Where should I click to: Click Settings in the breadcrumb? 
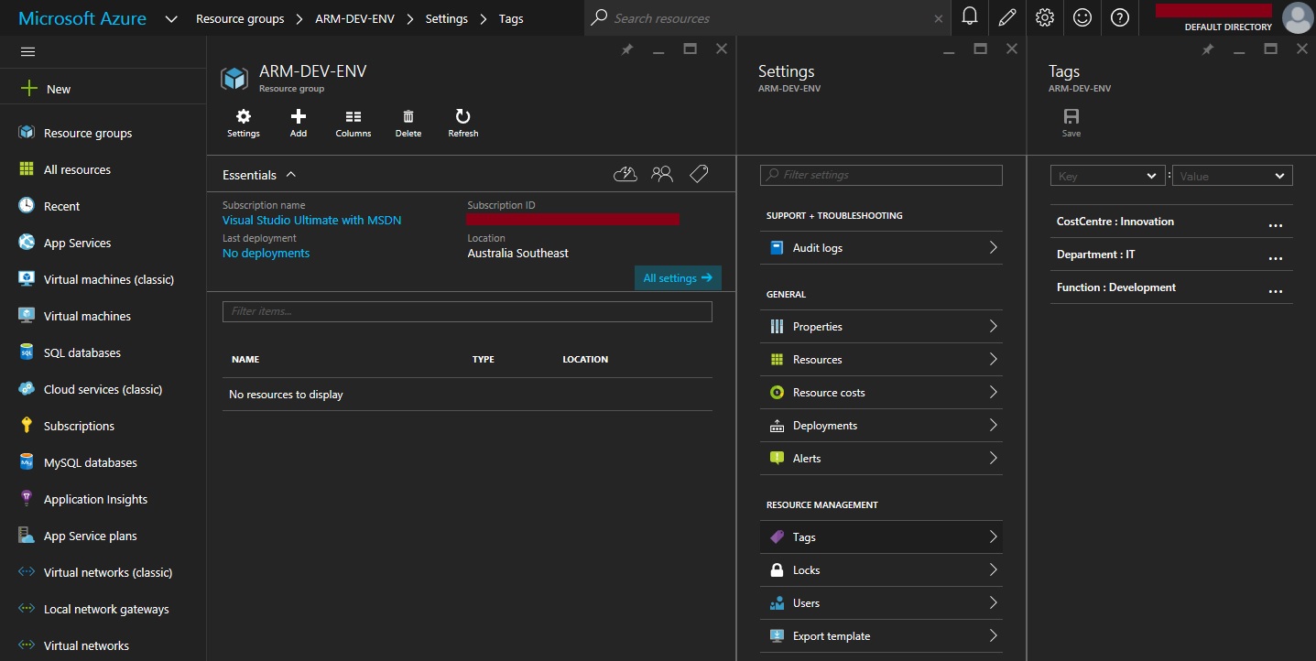pos(446,18)
